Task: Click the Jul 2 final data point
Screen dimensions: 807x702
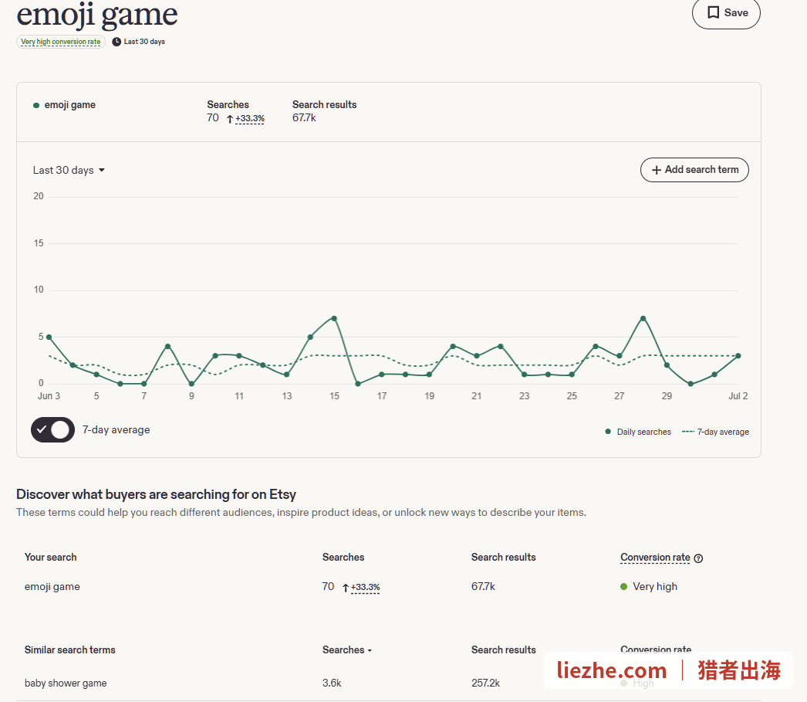Action: point(738,356)
